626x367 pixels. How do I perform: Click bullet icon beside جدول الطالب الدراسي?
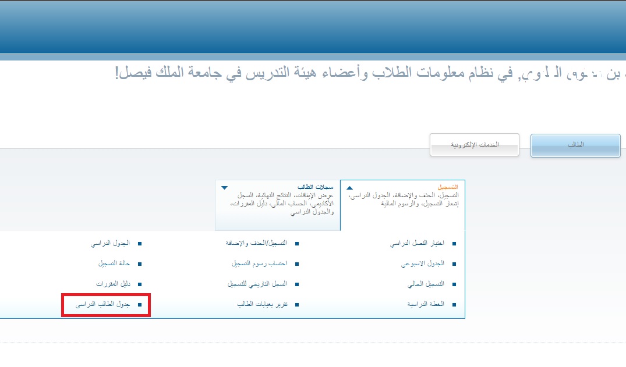coord(139,305)
